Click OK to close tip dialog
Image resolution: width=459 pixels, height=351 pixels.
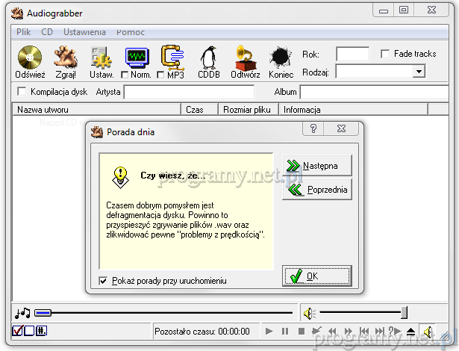click(x=316, y=276)
